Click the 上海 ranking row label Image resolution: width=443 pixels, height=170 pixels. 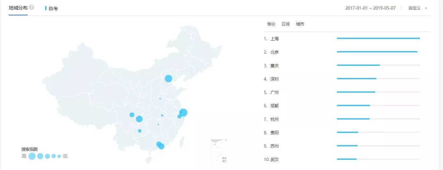pos(275,39)
